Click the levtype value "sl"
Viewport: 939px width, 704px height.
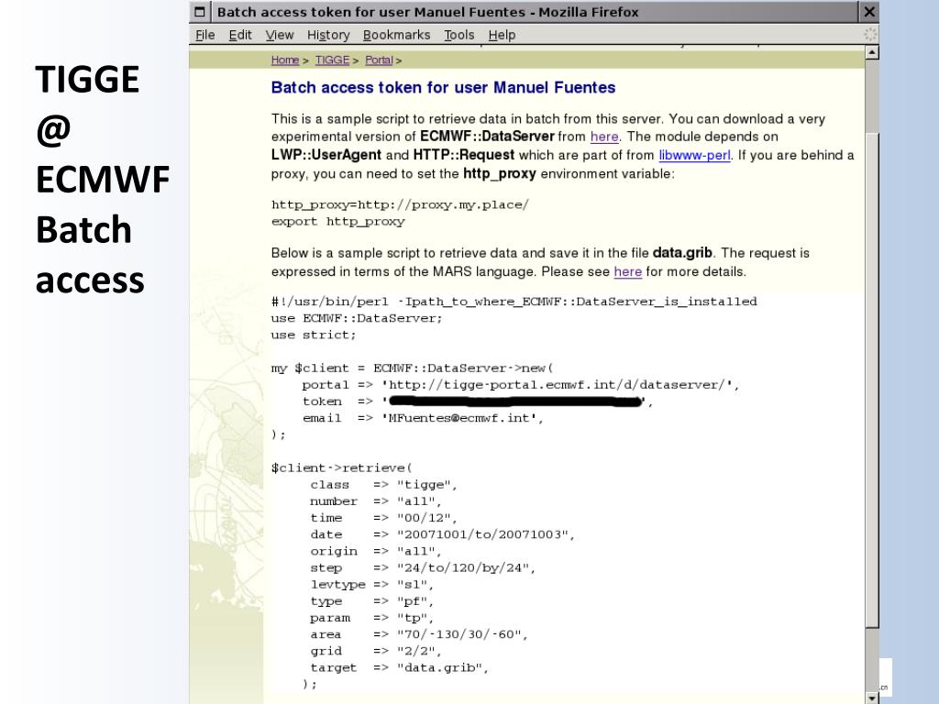click(412, 584)
